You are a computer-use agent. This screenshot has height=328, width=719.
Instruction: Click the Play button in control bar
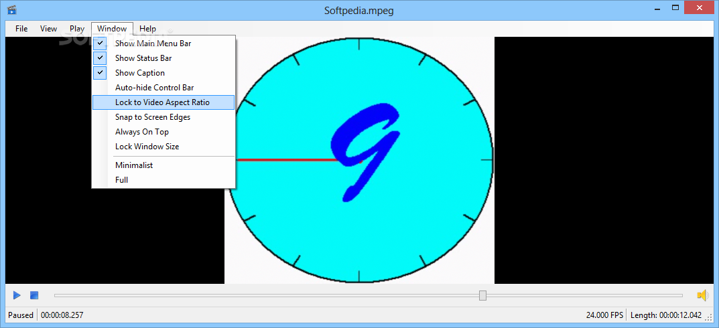click(17, 295)
